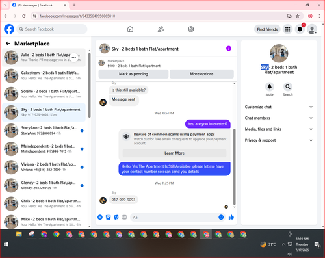This screenshot has width=325, height=258.
Task: Click More options button
Action: tap(201, 74)
